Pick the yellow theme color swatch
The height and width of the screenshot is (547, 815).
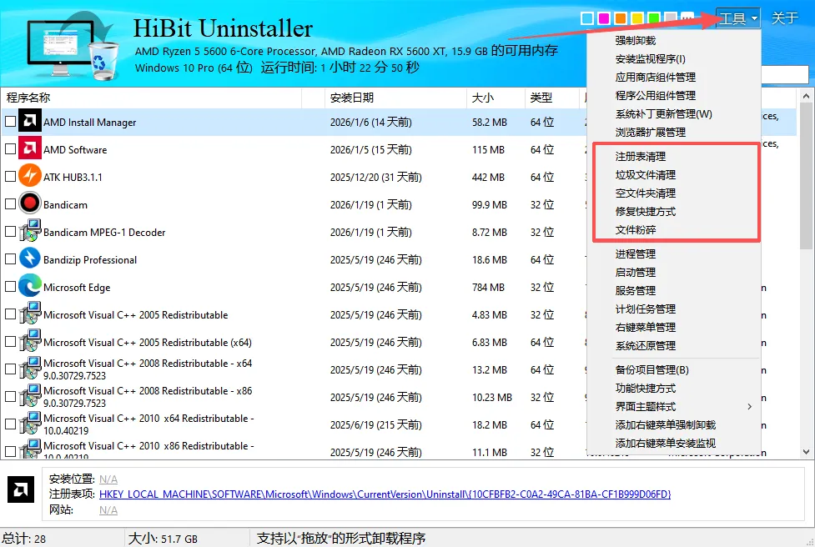pos(636,18)
